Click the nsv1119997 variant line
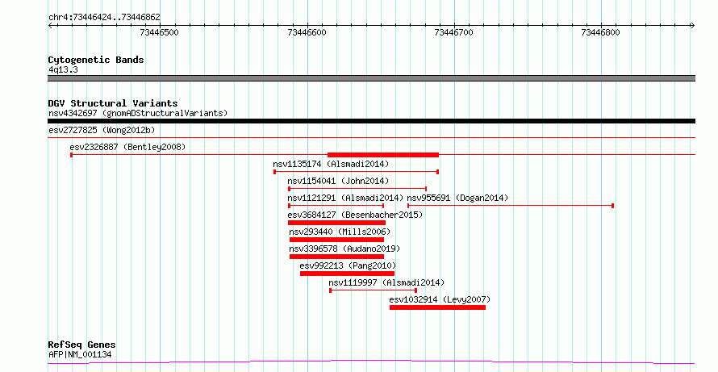The height and width of the screenshot is (372, 718). [374, 290]
